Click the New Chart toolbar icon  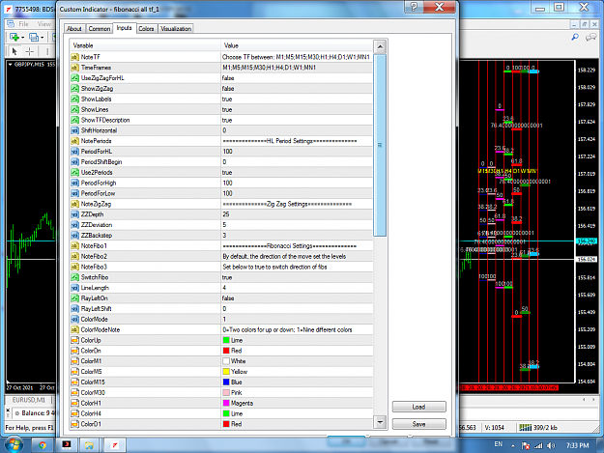(14, 37)
